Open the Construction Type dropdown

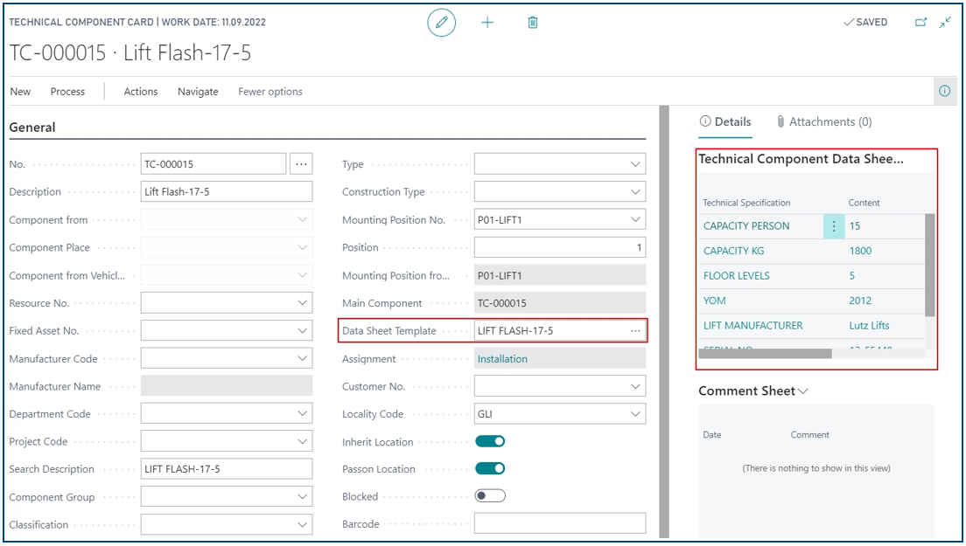(635, 192)
